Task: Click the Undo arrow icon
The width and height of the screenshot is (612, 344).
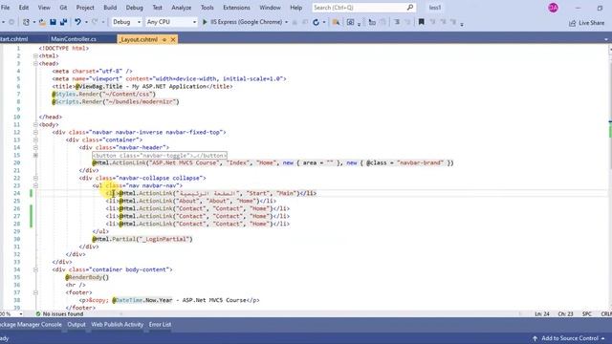Action: 77,22
